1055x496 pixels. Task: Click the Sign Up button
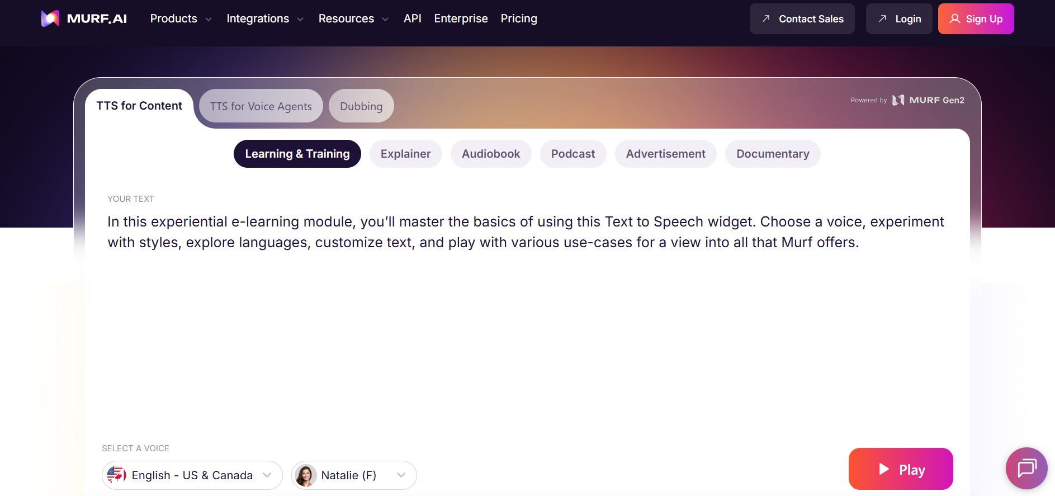976,18
